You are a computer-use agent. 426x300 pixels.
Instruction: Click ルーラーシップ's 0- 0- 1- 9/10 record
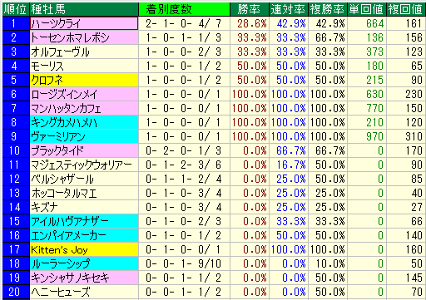(184, 263)
